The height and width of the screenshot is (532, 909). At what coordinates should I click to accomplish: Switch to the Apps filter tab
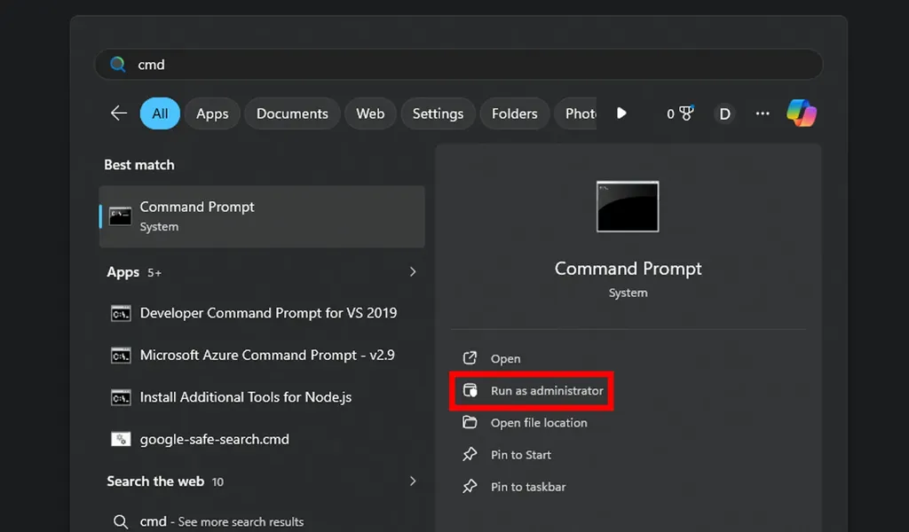212,113
